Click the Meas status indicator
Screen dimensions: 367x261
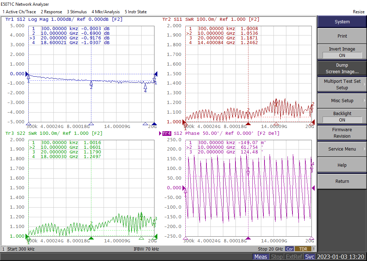point(261,257)
